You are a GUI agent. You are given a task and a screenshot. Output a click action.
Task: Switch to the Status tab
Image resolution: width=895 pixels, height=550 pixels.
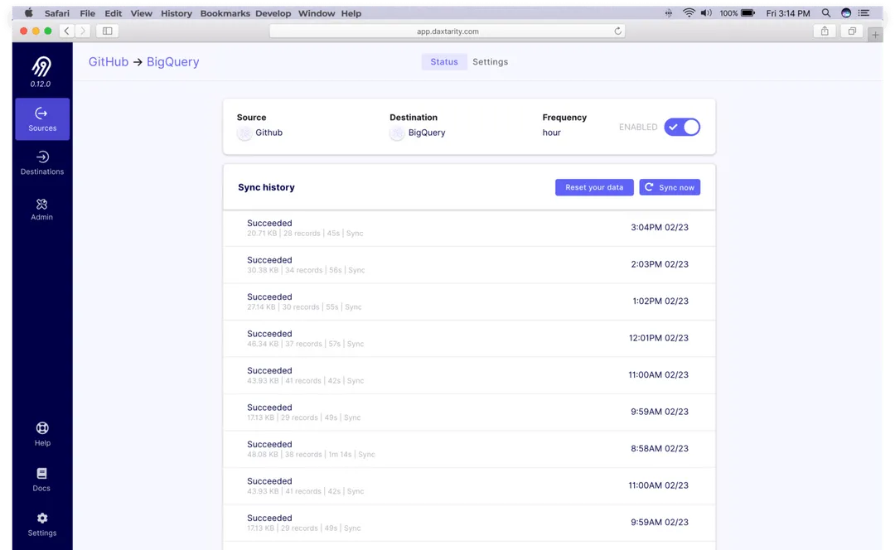[x=444, y=61]
